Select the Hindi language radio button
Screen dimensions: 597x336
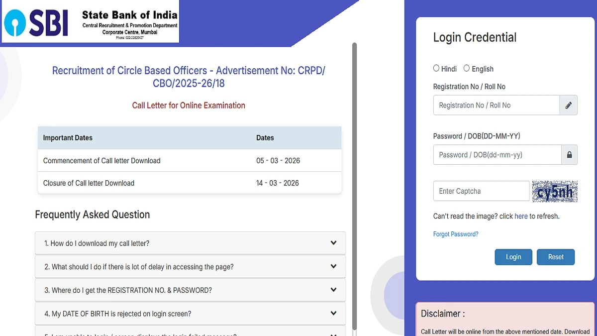(x=435, y=68)
